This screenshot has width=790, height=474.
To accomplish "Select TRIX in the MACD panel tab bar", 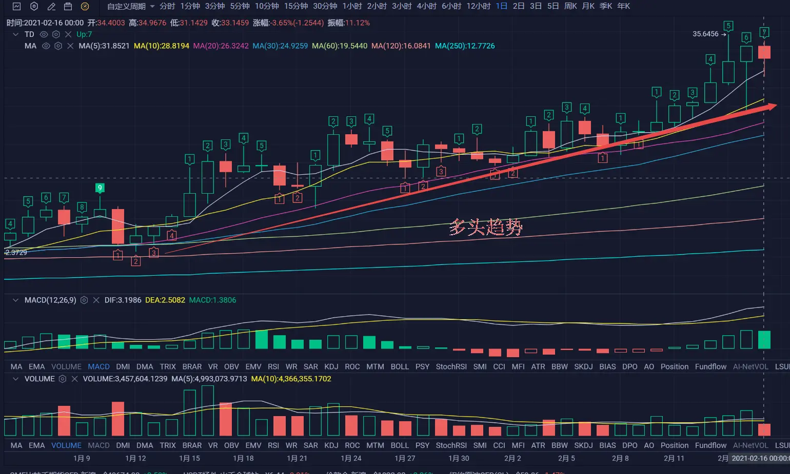I will click(168, 366).
